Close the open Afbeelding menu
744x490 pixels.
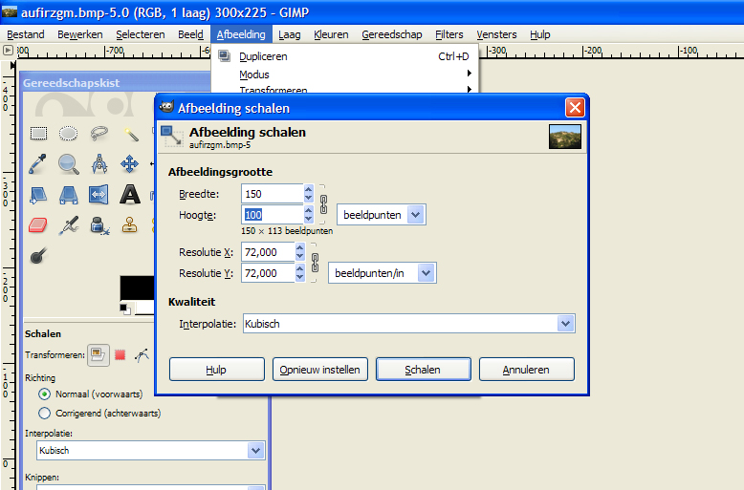click(241, 34)
